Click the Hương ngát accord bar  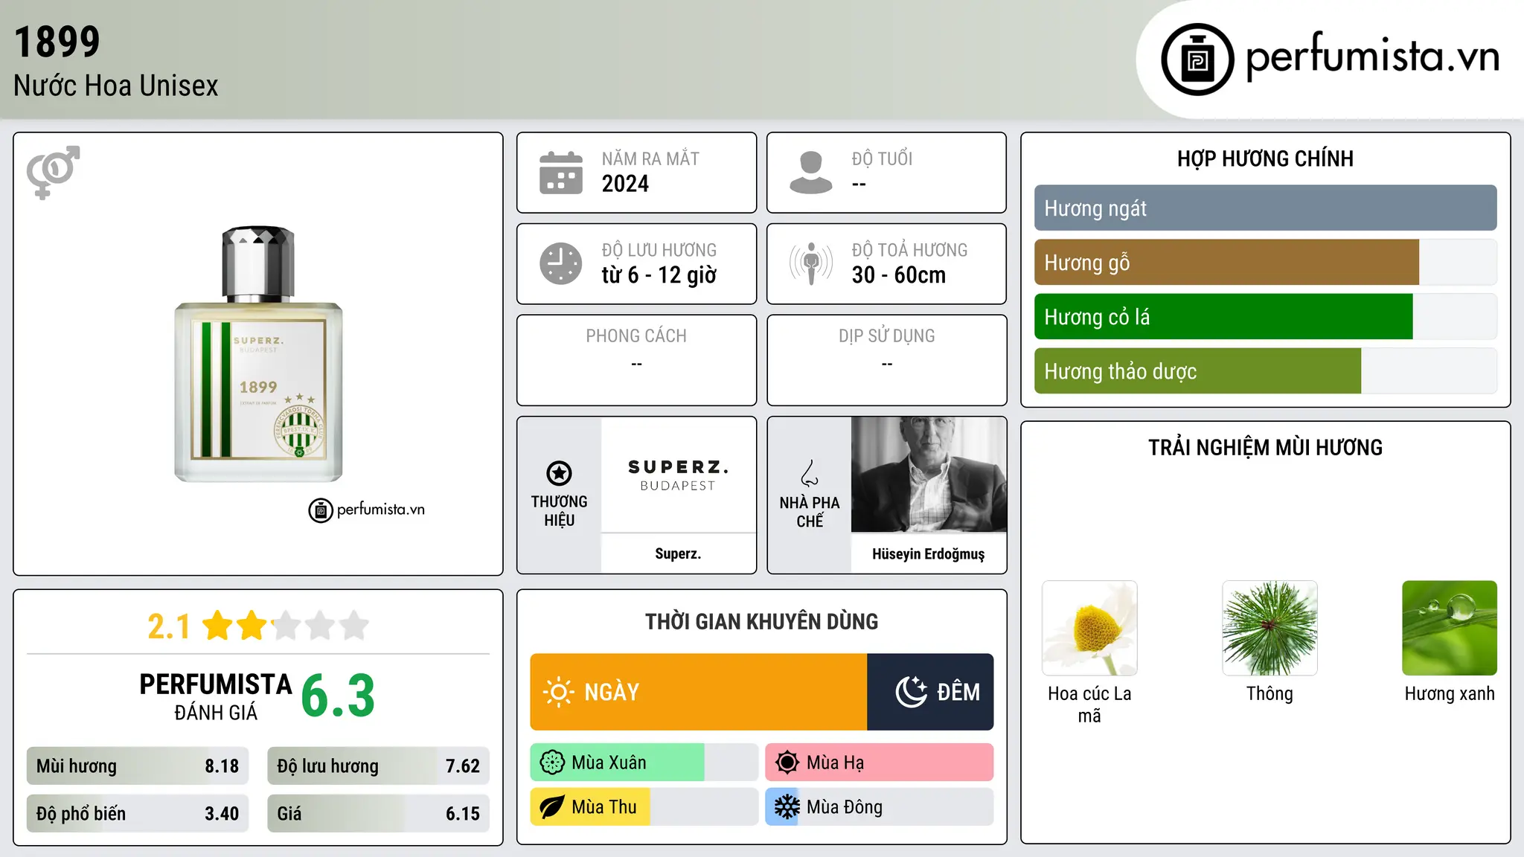[x=1265, y=208]
